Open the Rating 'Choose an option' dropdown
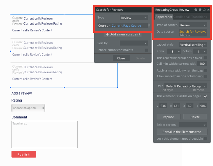This screenshot has height=166, width=213. [28, 108]
